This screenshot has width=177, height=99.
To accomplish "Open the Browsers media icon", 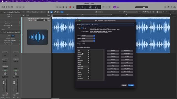I will (x=175, y=7).
